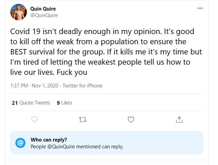
Task: View the 21 Quote Tweets
Action: [x=31, y=103]
